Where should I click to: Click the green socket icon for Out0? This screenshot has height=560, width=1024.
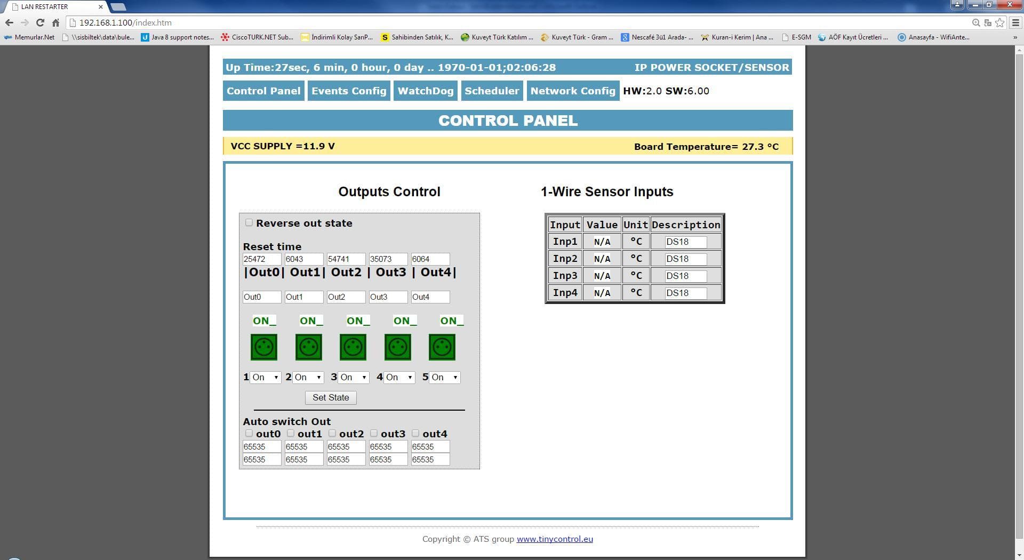[264, 347]
